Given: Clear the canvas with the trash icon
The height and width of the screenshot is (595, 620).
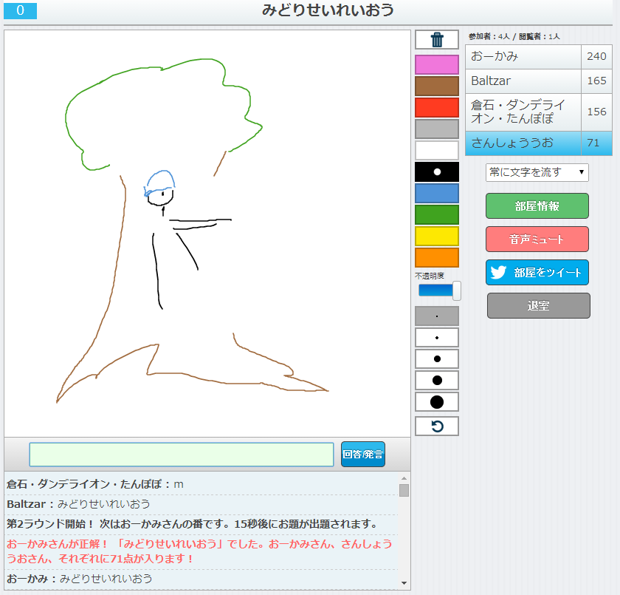Looking at the screenshot, I should 436,40.
